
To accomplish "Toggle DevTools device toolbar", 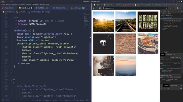I will point(164,11).
